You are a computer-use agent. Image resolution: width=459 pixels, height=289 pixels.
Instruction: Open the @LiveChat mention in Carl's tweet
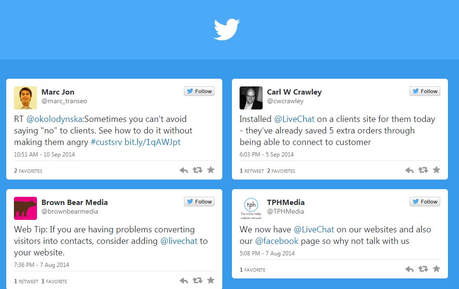[x=294, y=119]
